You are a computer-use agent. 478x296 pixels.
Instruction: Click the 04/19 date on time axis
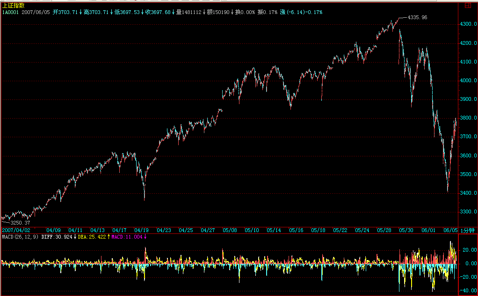(142, 230)
